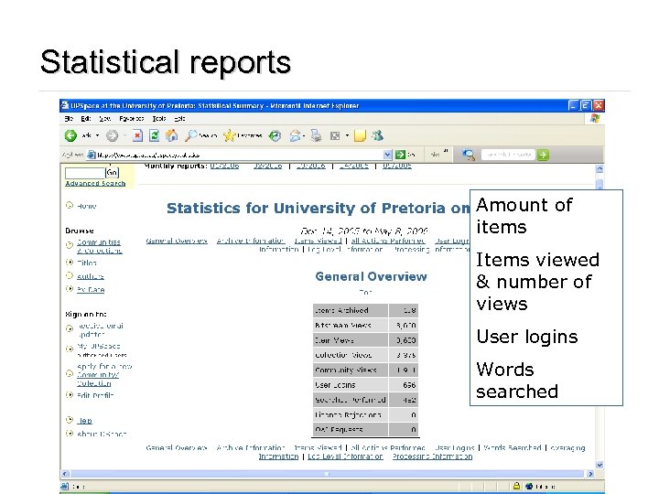Go to browser Home page icon
The width and height of the screenshot is (659, 494).
pyautogui.click(x=171, y=135)
